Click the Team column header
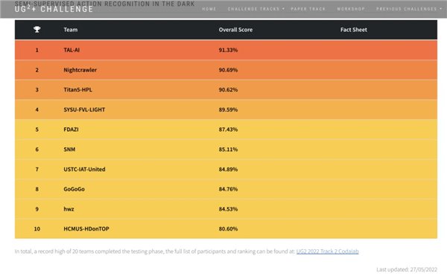The width and height of the screenshot is (447, 276). (71, 30)
